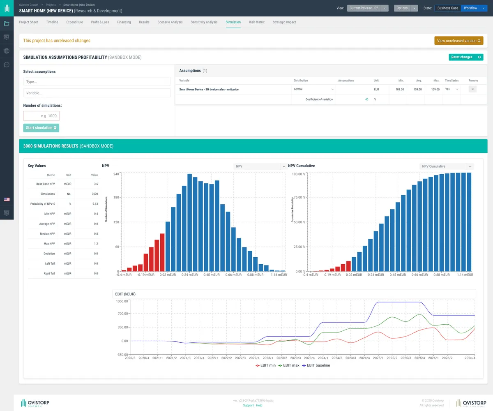Open the TimeSeries Yes dropdown

[452, 89]
